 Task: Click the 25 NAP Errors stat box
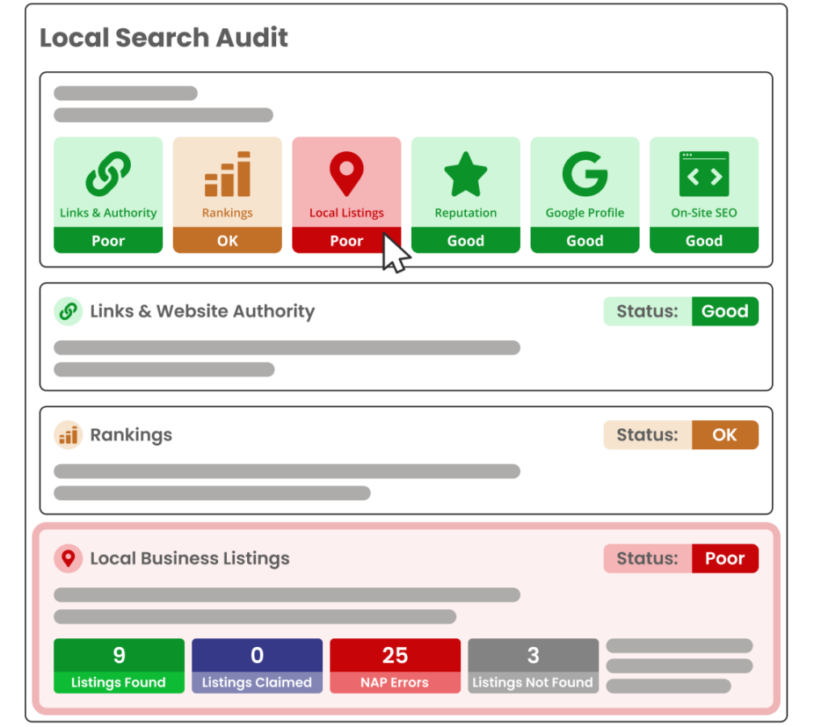pyautogui.click(x=395, y=665)
